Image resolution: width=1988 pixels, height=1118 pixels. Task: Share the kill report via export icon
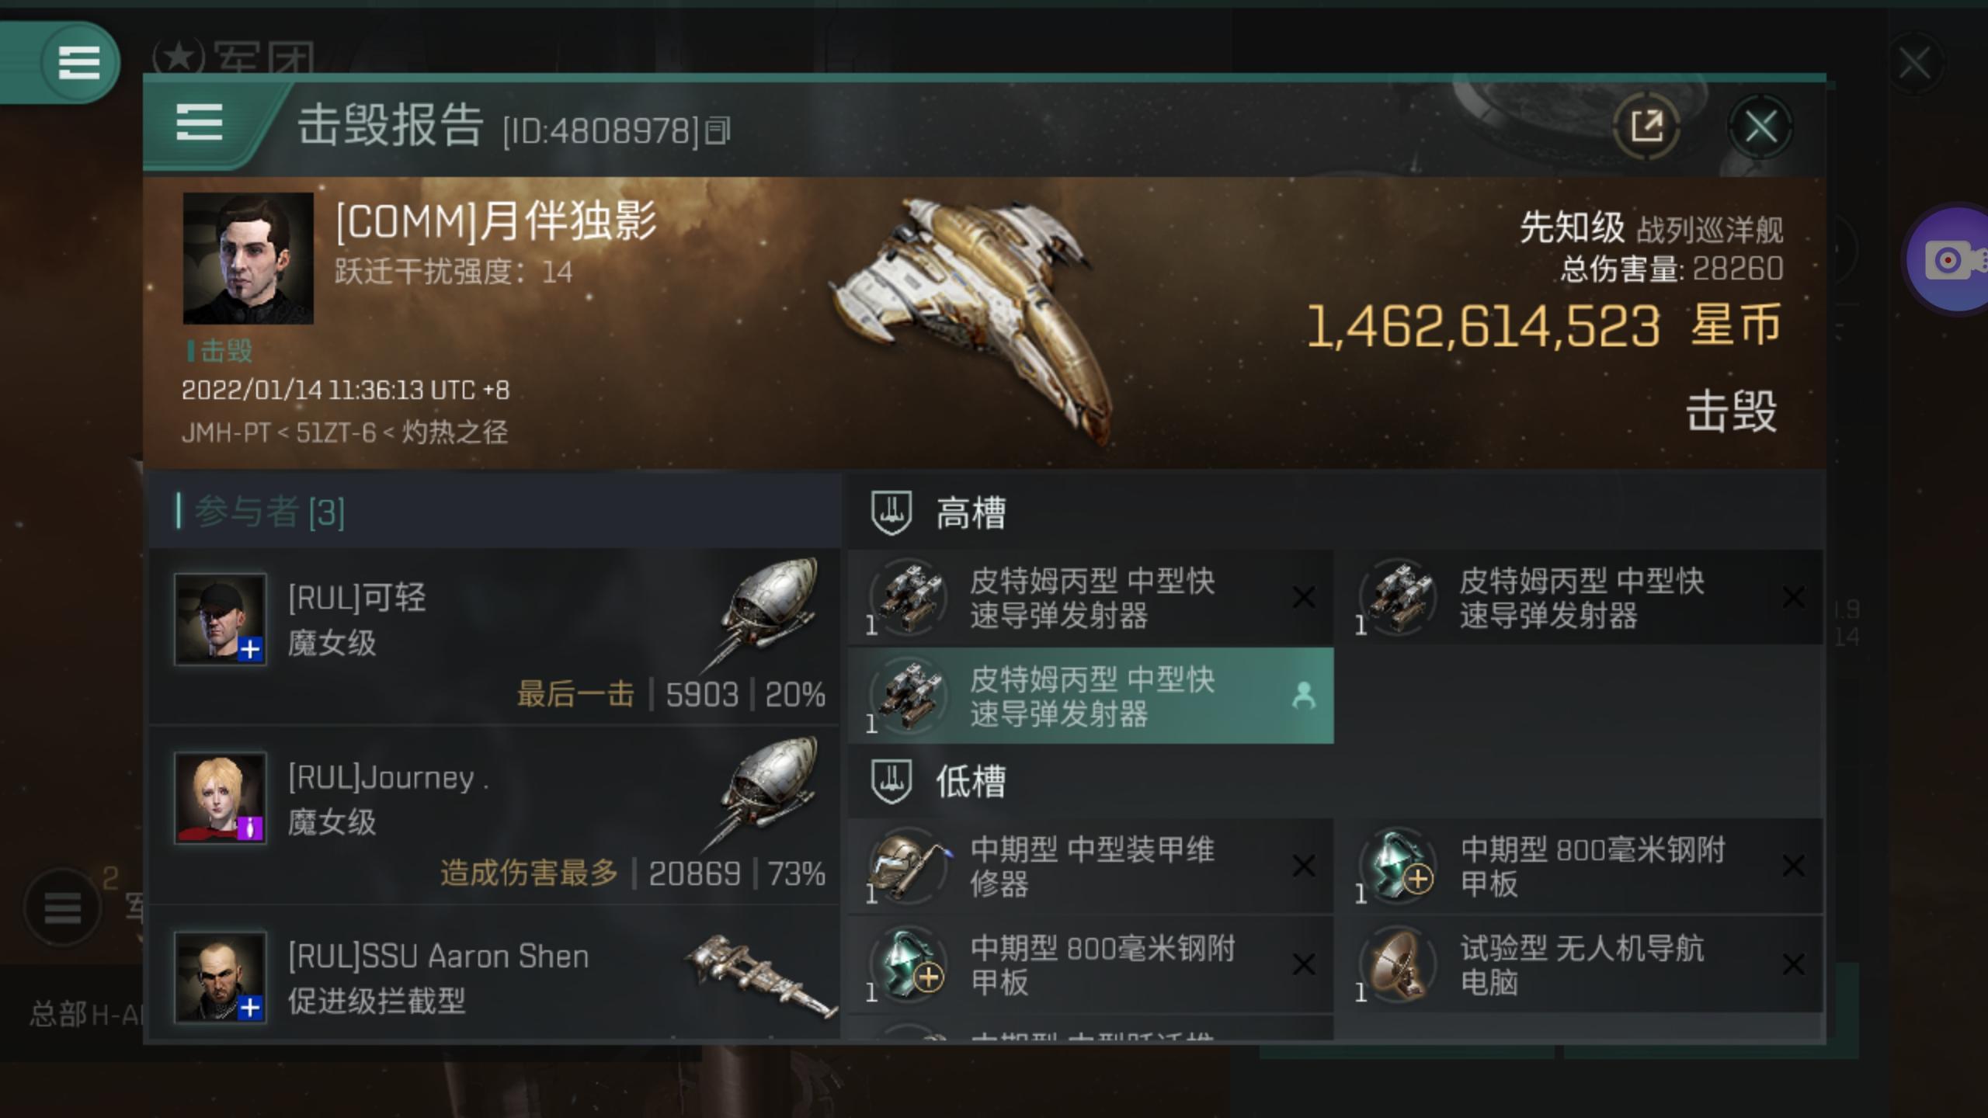(x=1646, y=126)
